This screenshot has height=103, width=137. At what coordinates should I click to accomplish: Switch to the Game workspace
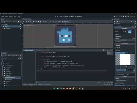click(x=72, y=16)
